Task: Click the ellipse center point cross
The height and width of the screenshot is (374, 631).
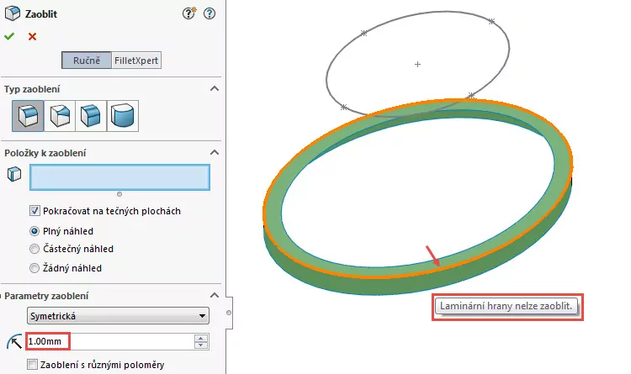Action: pyautogui.click(x=417, y=64)
